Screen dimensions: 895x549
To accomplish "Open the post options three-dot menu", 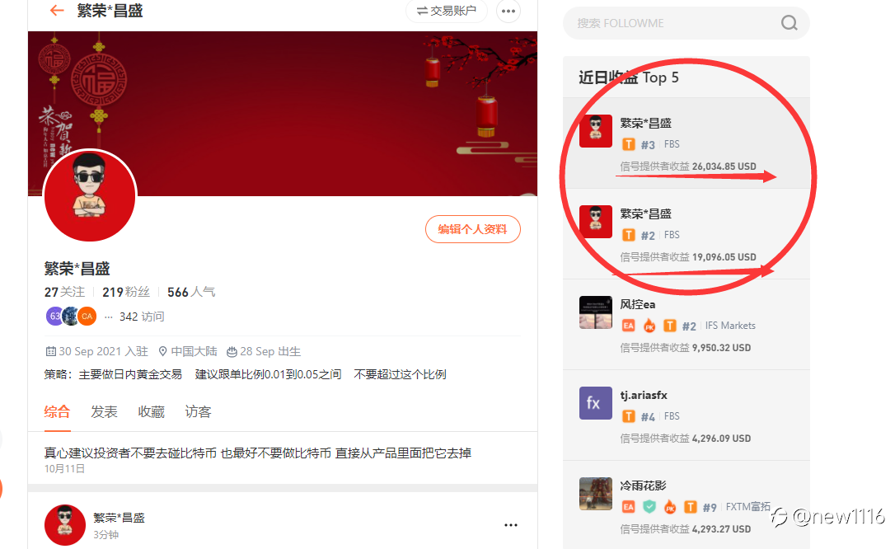I will pyautogui.click(x=510, y=525).
